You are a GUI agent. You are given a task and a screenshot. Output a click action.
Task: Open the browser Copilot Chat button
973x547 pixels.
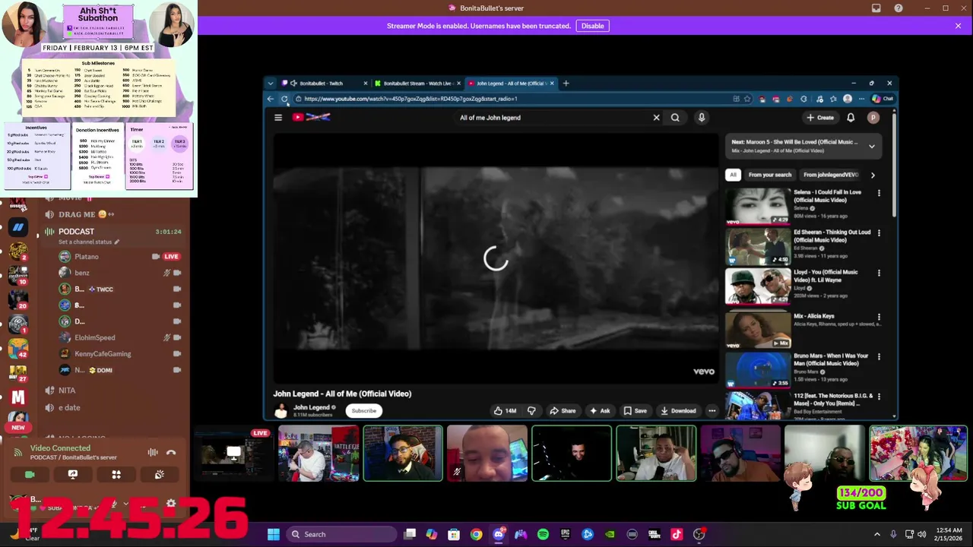coord(883,99)
